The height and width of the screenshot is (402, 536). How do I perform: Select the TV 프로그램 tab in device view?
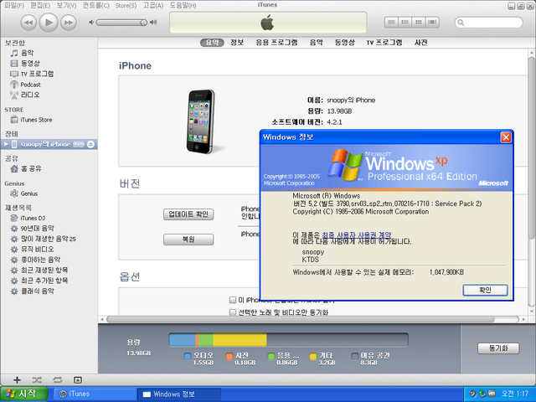pos(384,43)
